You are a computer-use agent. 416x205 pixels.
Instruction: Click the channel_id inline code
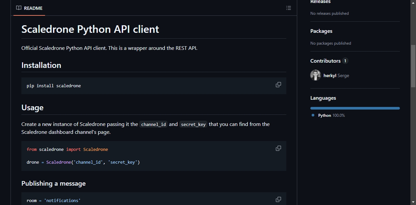(153, 124)
